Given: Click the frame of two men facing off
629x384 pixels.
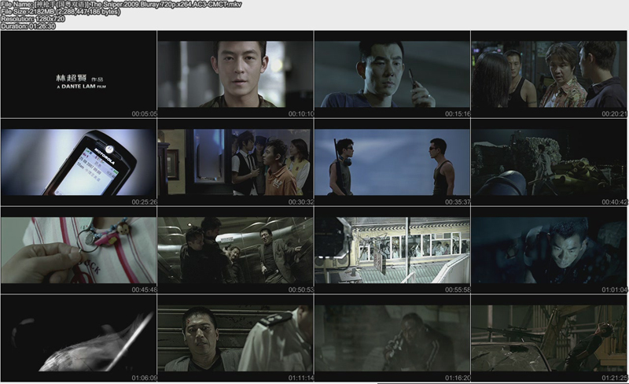Looking at the screenshot, I should pos(392,162).
